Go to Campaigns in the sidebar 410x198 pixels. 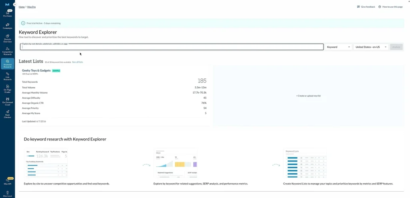click(x=7, y=26)
